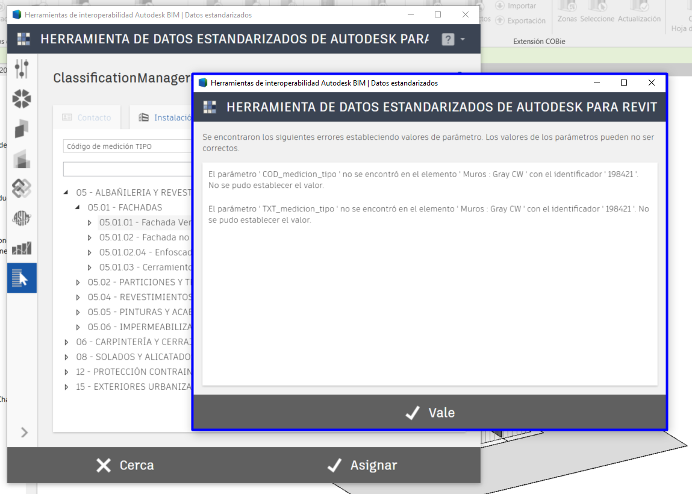Select the gray building model icon in sidebar
The width and height of the screenshot is (692, 494).
tap(22, 158)
